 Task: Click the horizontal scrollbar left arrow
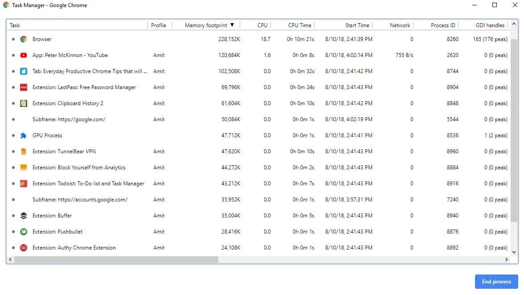(x=10, y=260)
